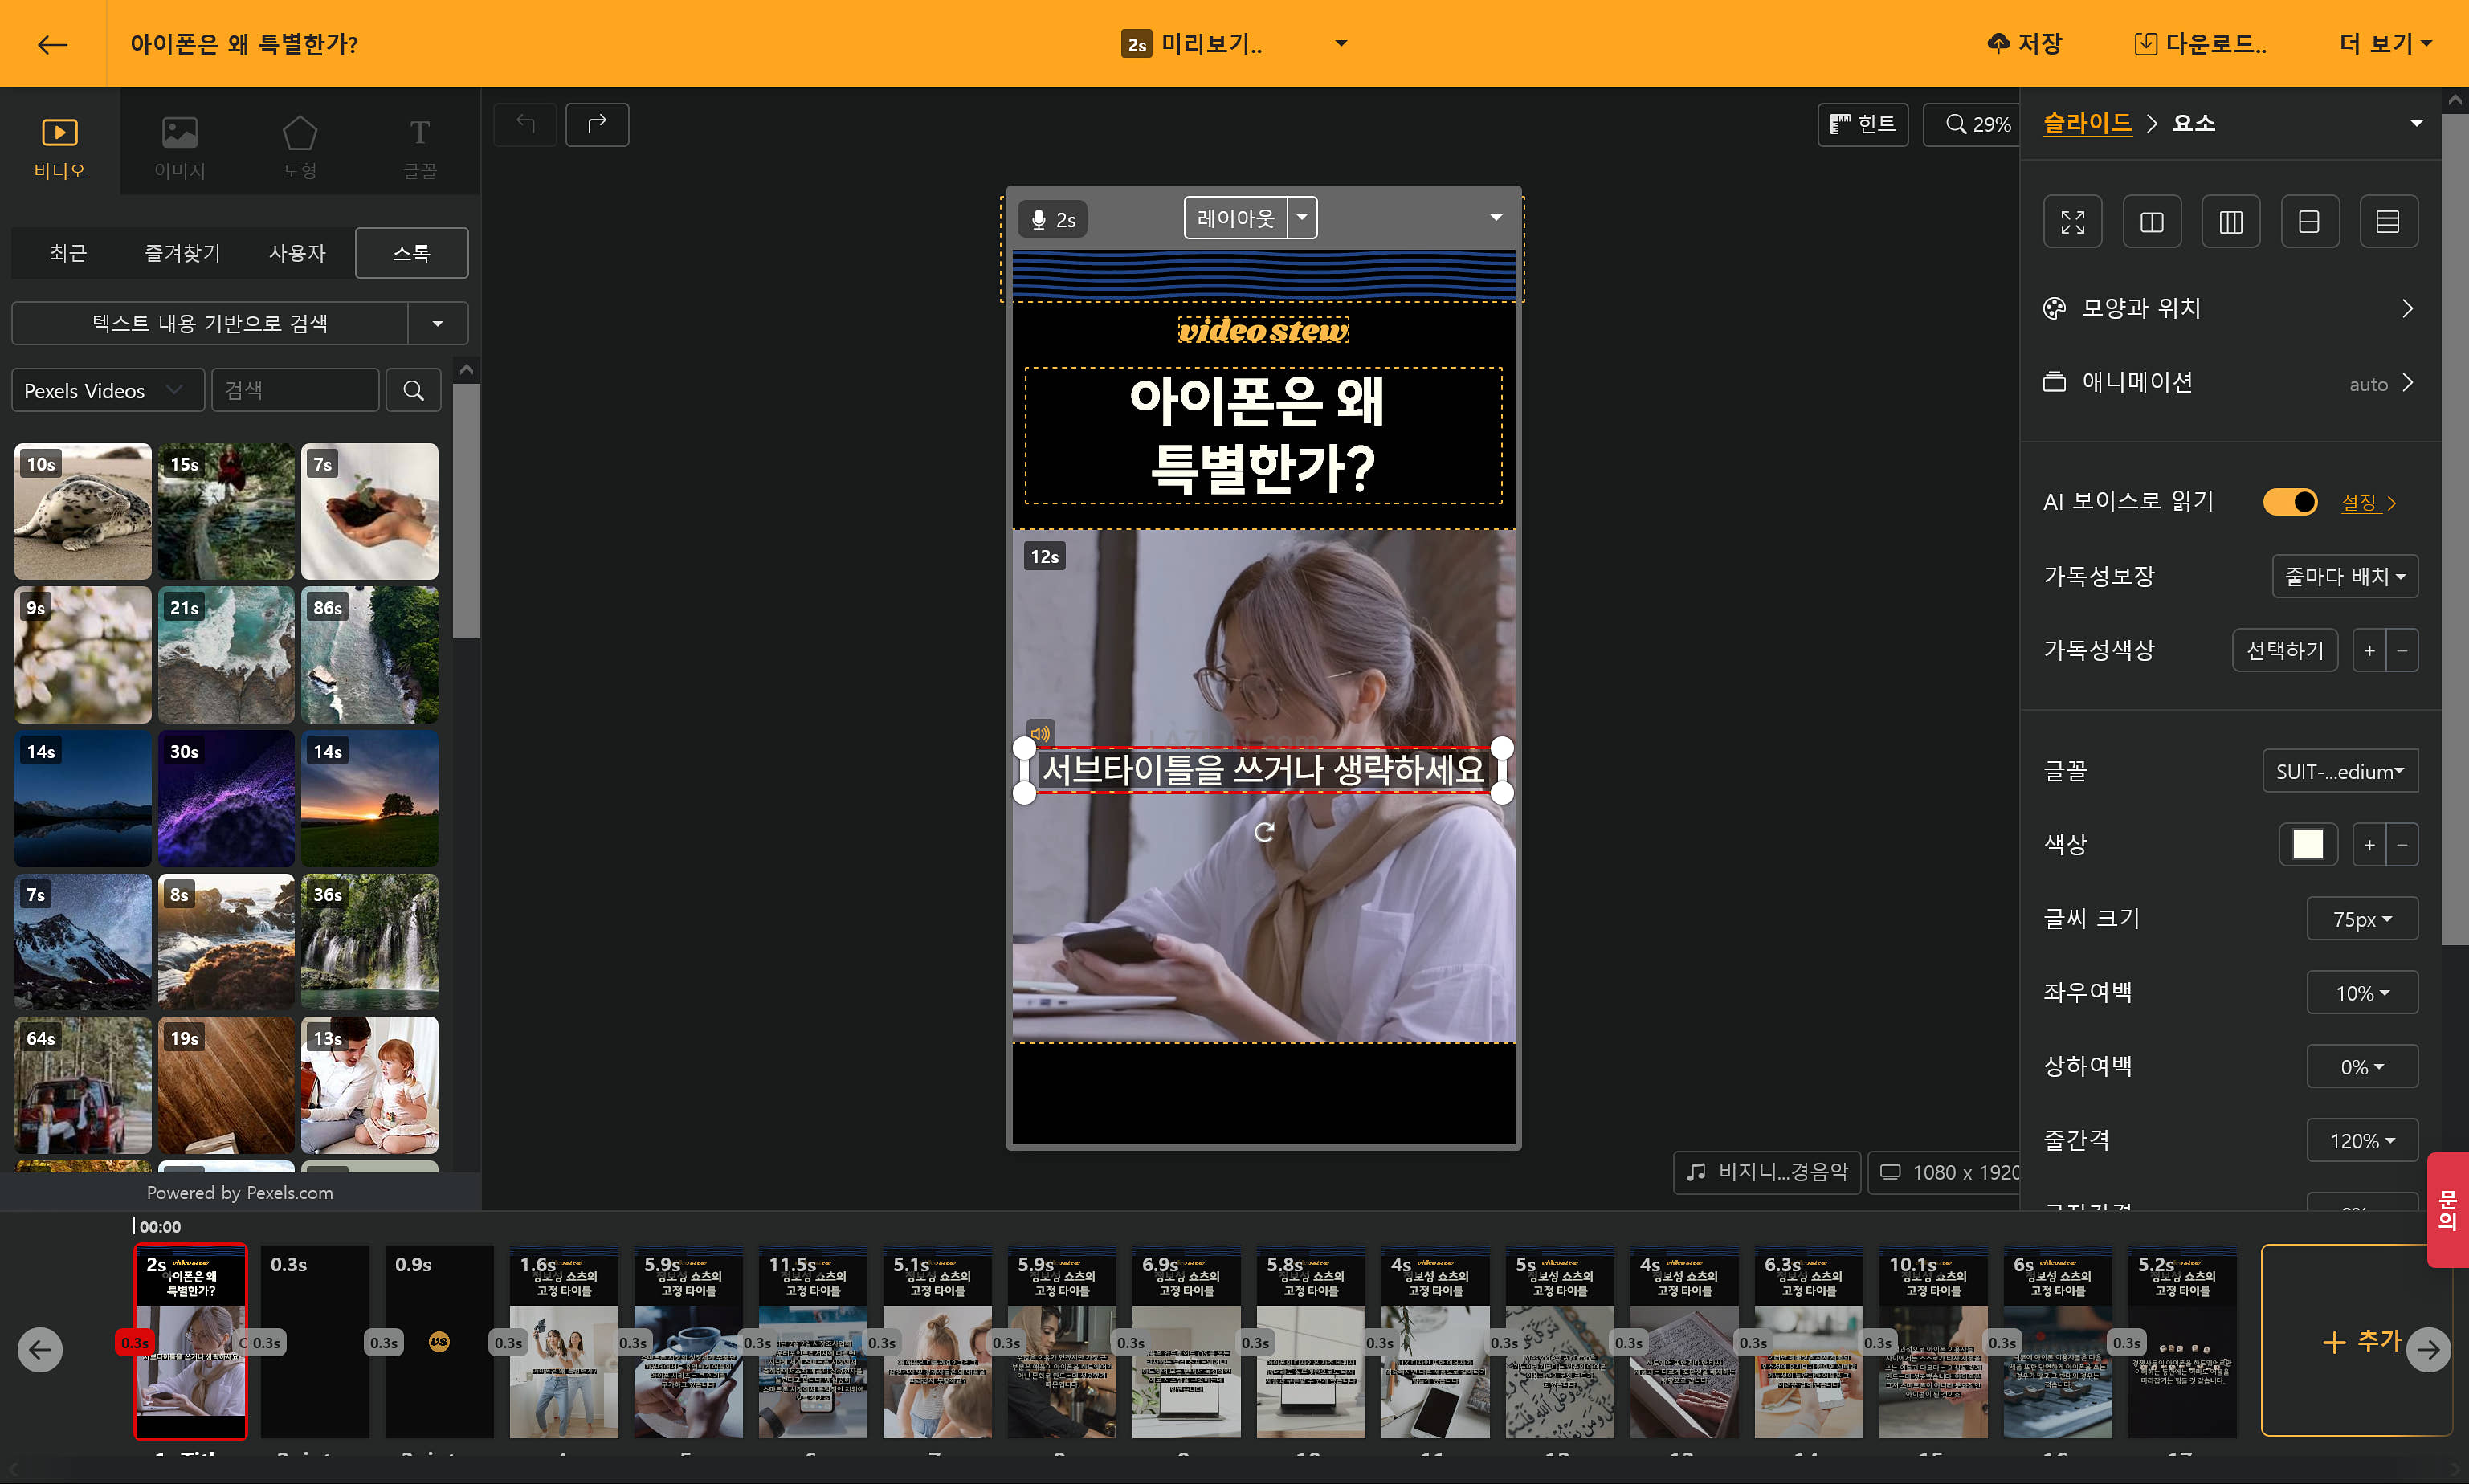Click the back arrow in the header
The width and height of the screenshot is (2469, 1484).
coord(52,44)
